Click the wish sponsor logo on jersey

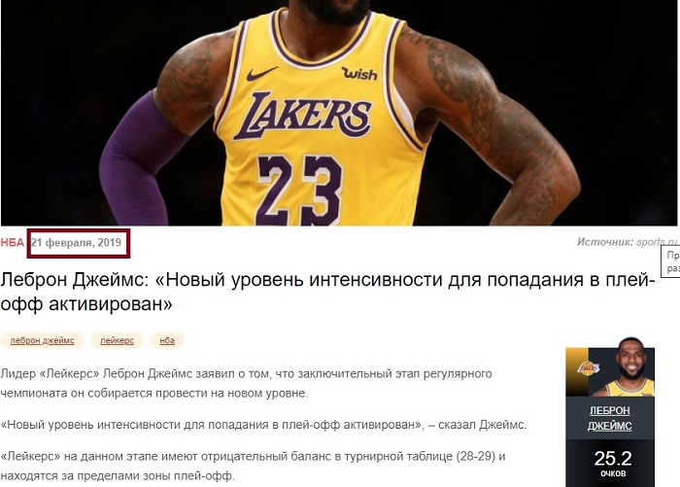(x=359, y=74)
